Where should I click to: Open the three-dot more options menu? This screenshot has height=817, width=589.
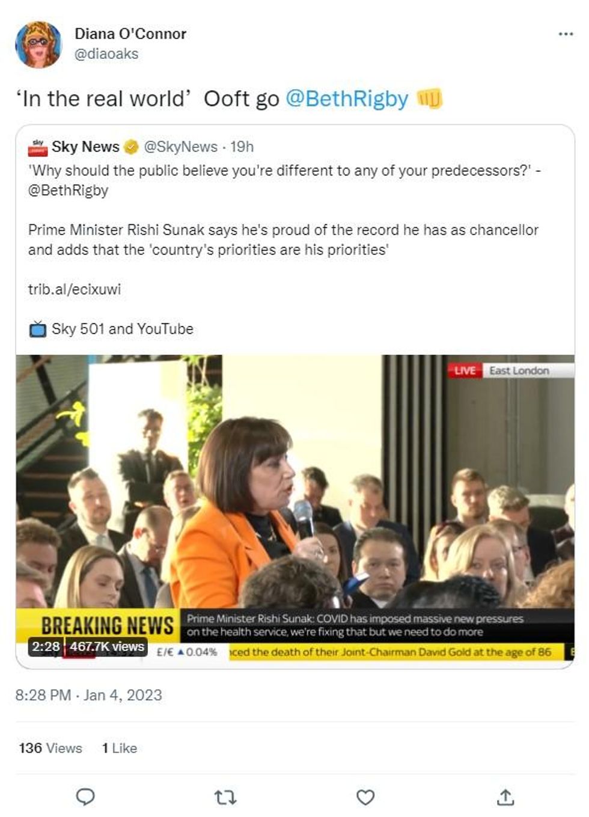[566, 34]
